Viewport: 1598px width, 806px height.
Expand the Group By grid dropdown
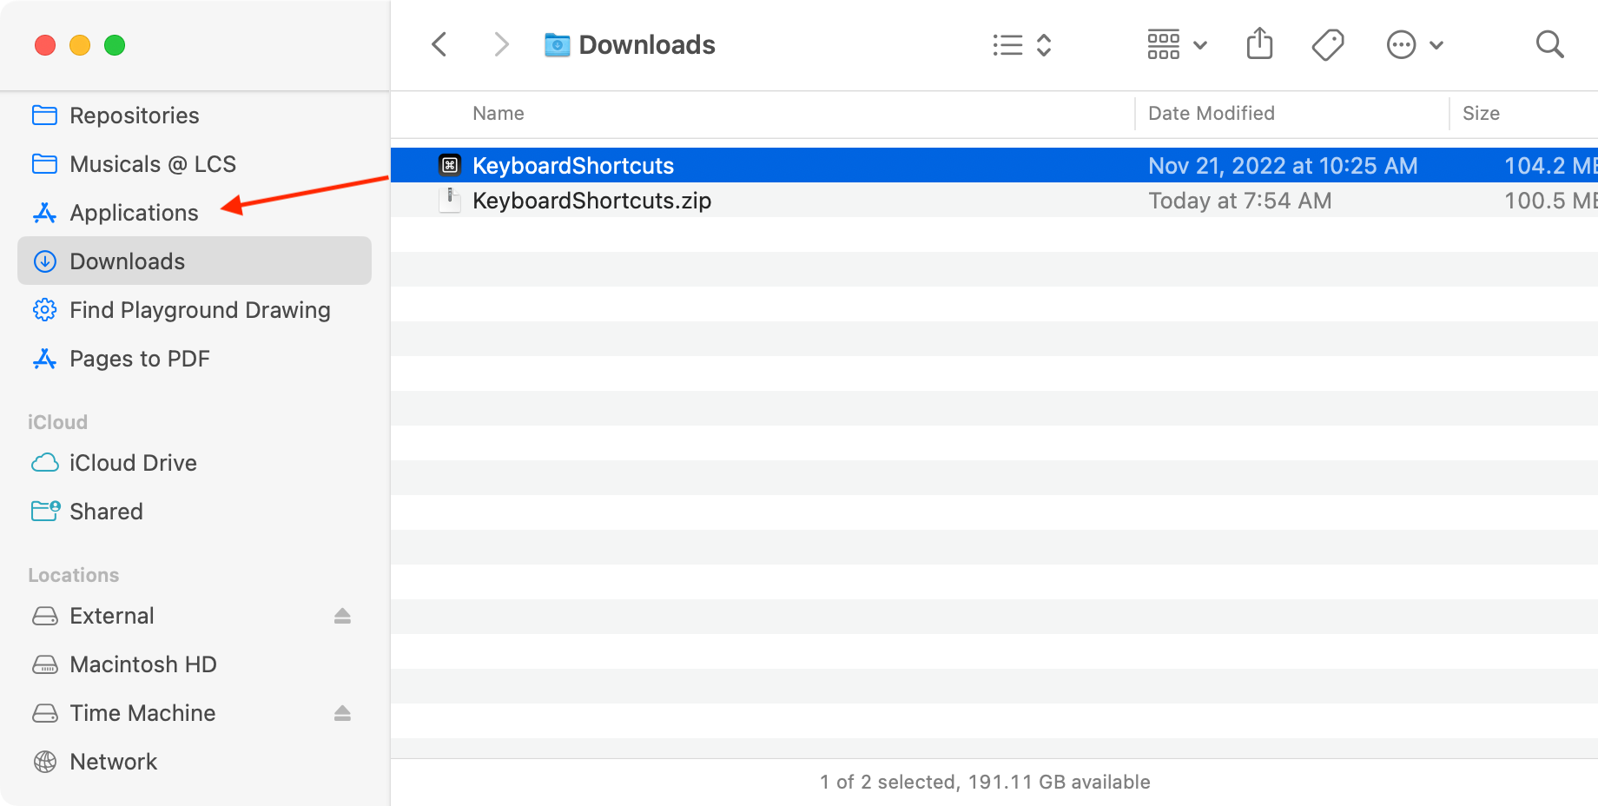click(1177, 44)
